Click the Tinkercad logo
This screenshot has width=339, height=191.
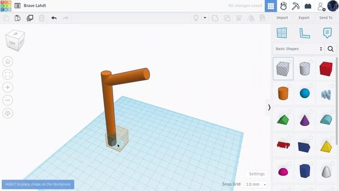coord(6,6)
